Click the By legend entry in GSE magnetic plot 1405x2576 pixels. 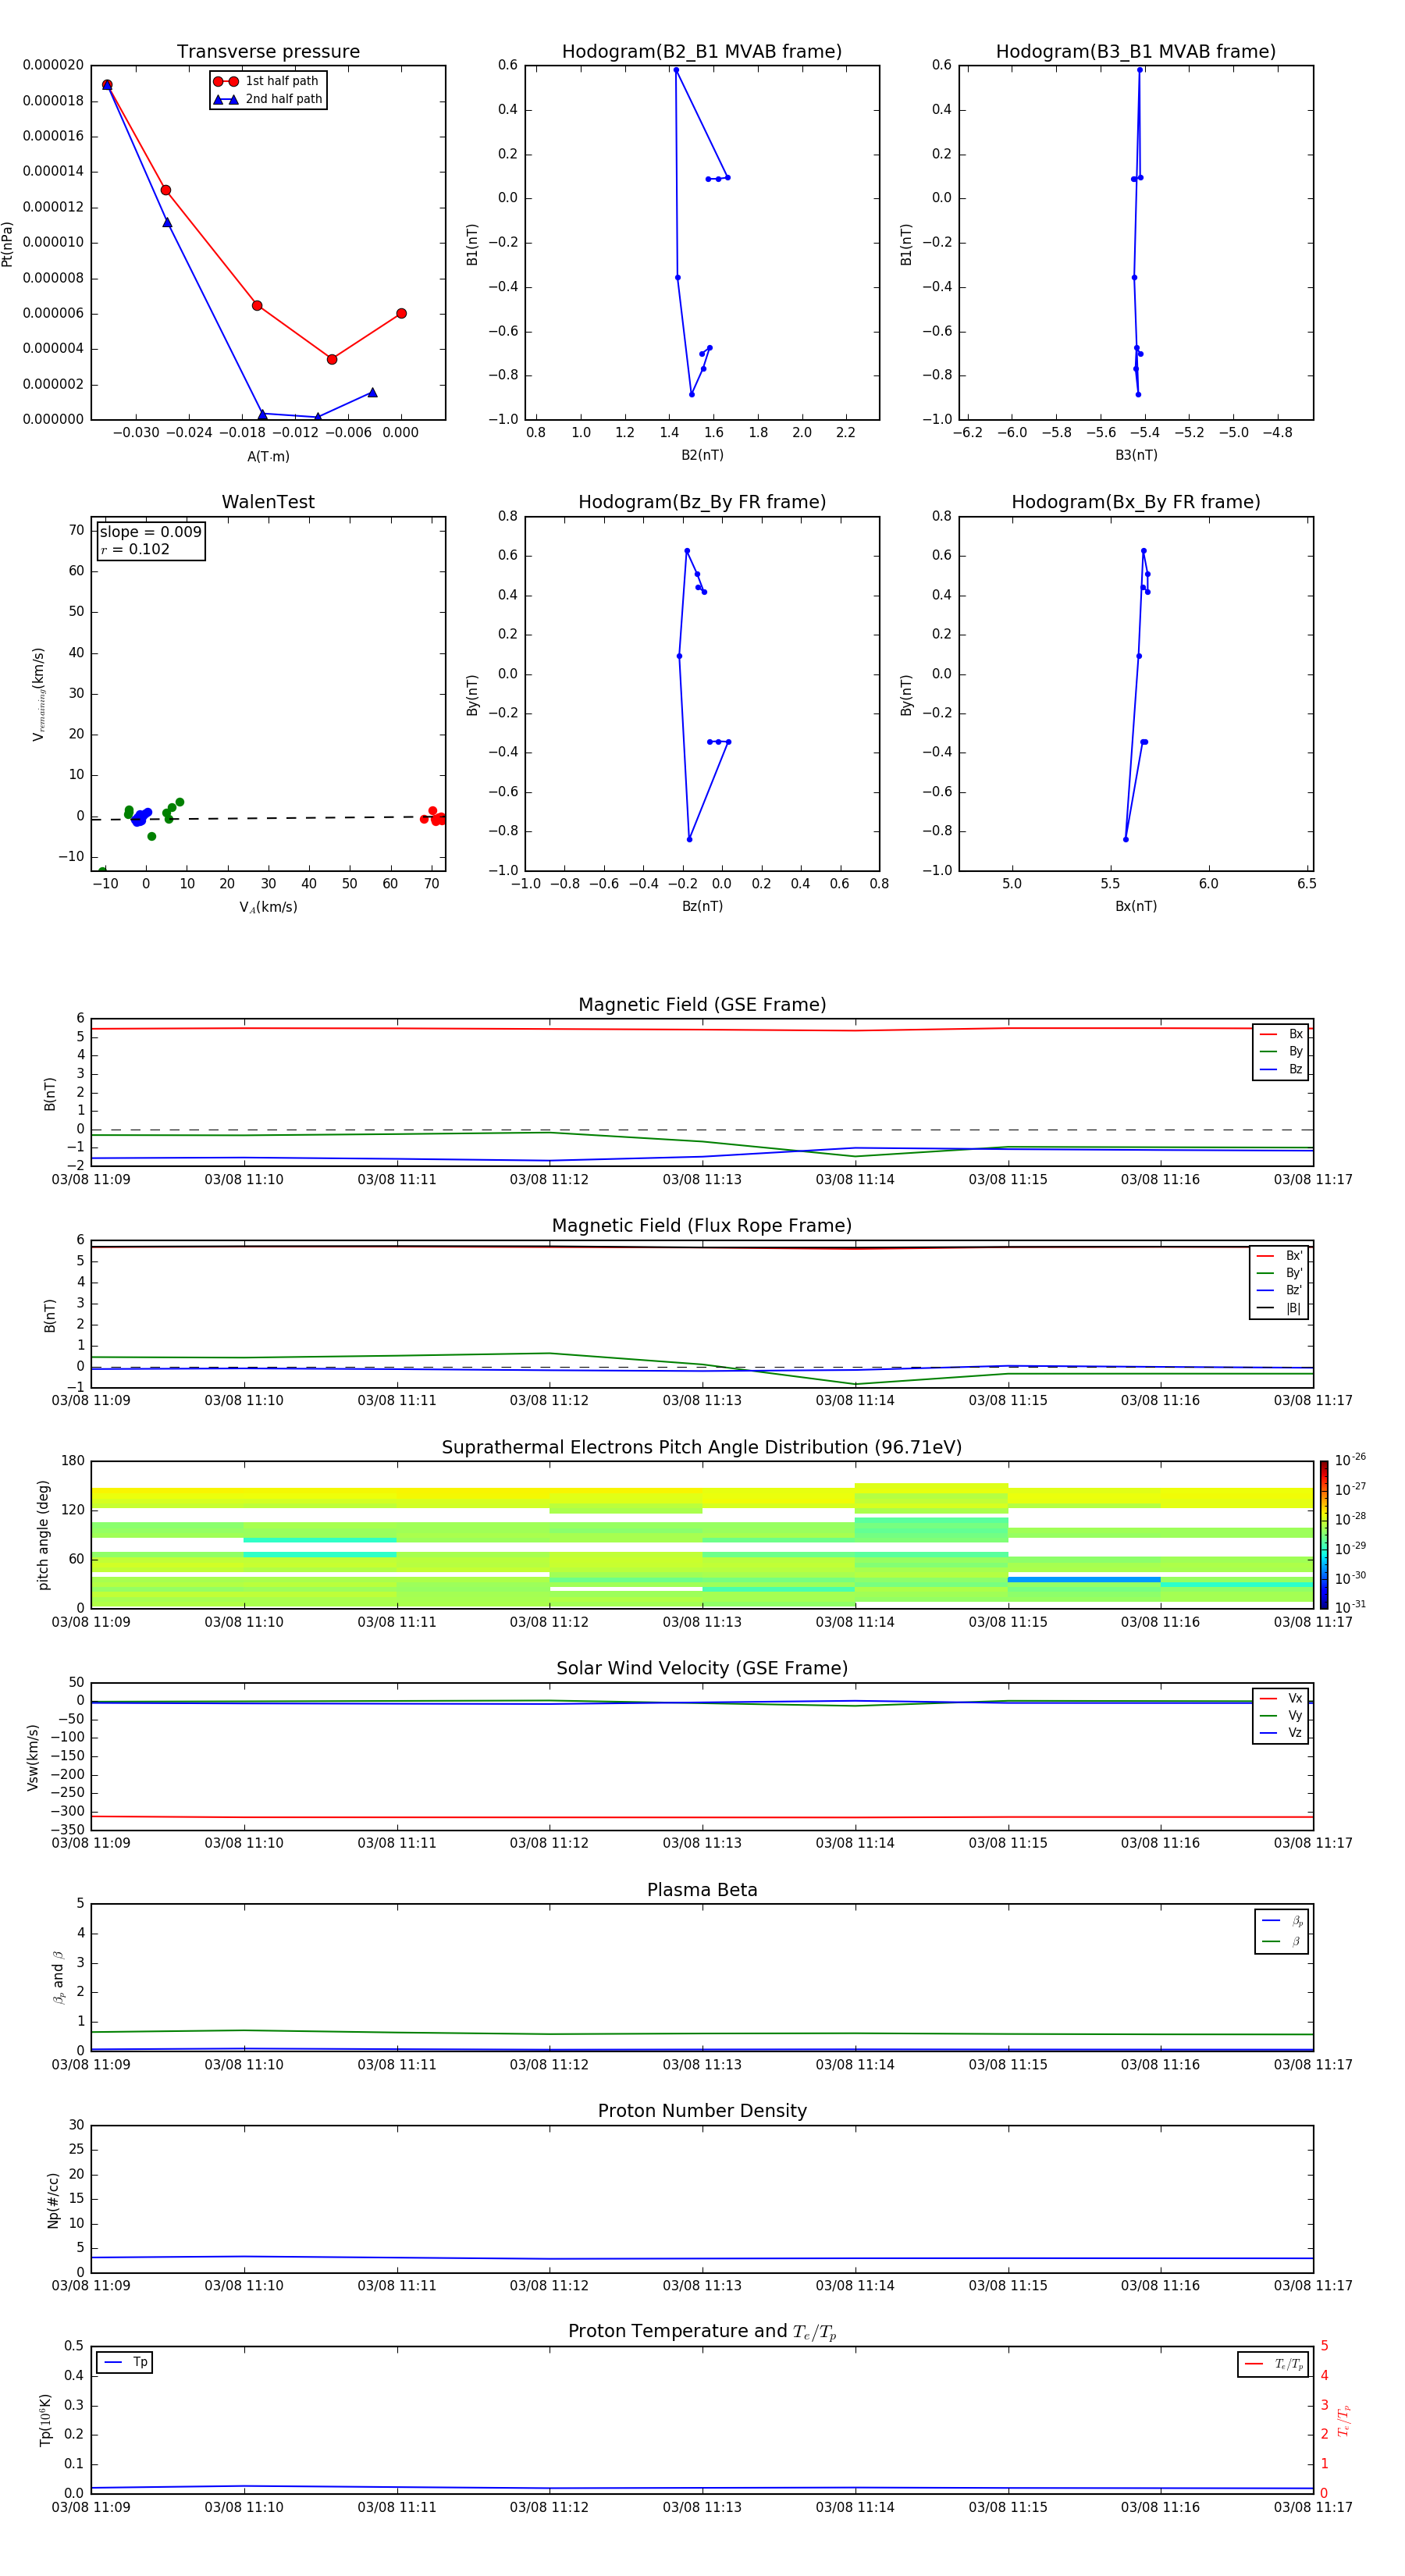[x=1281, y=1051]
